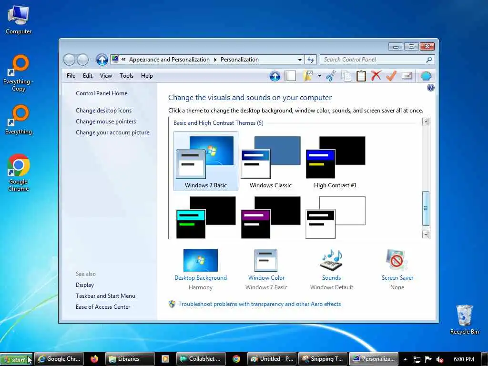Open the blue Help question mark icon
Screen dimensions: 488x366
pos(431,88)
